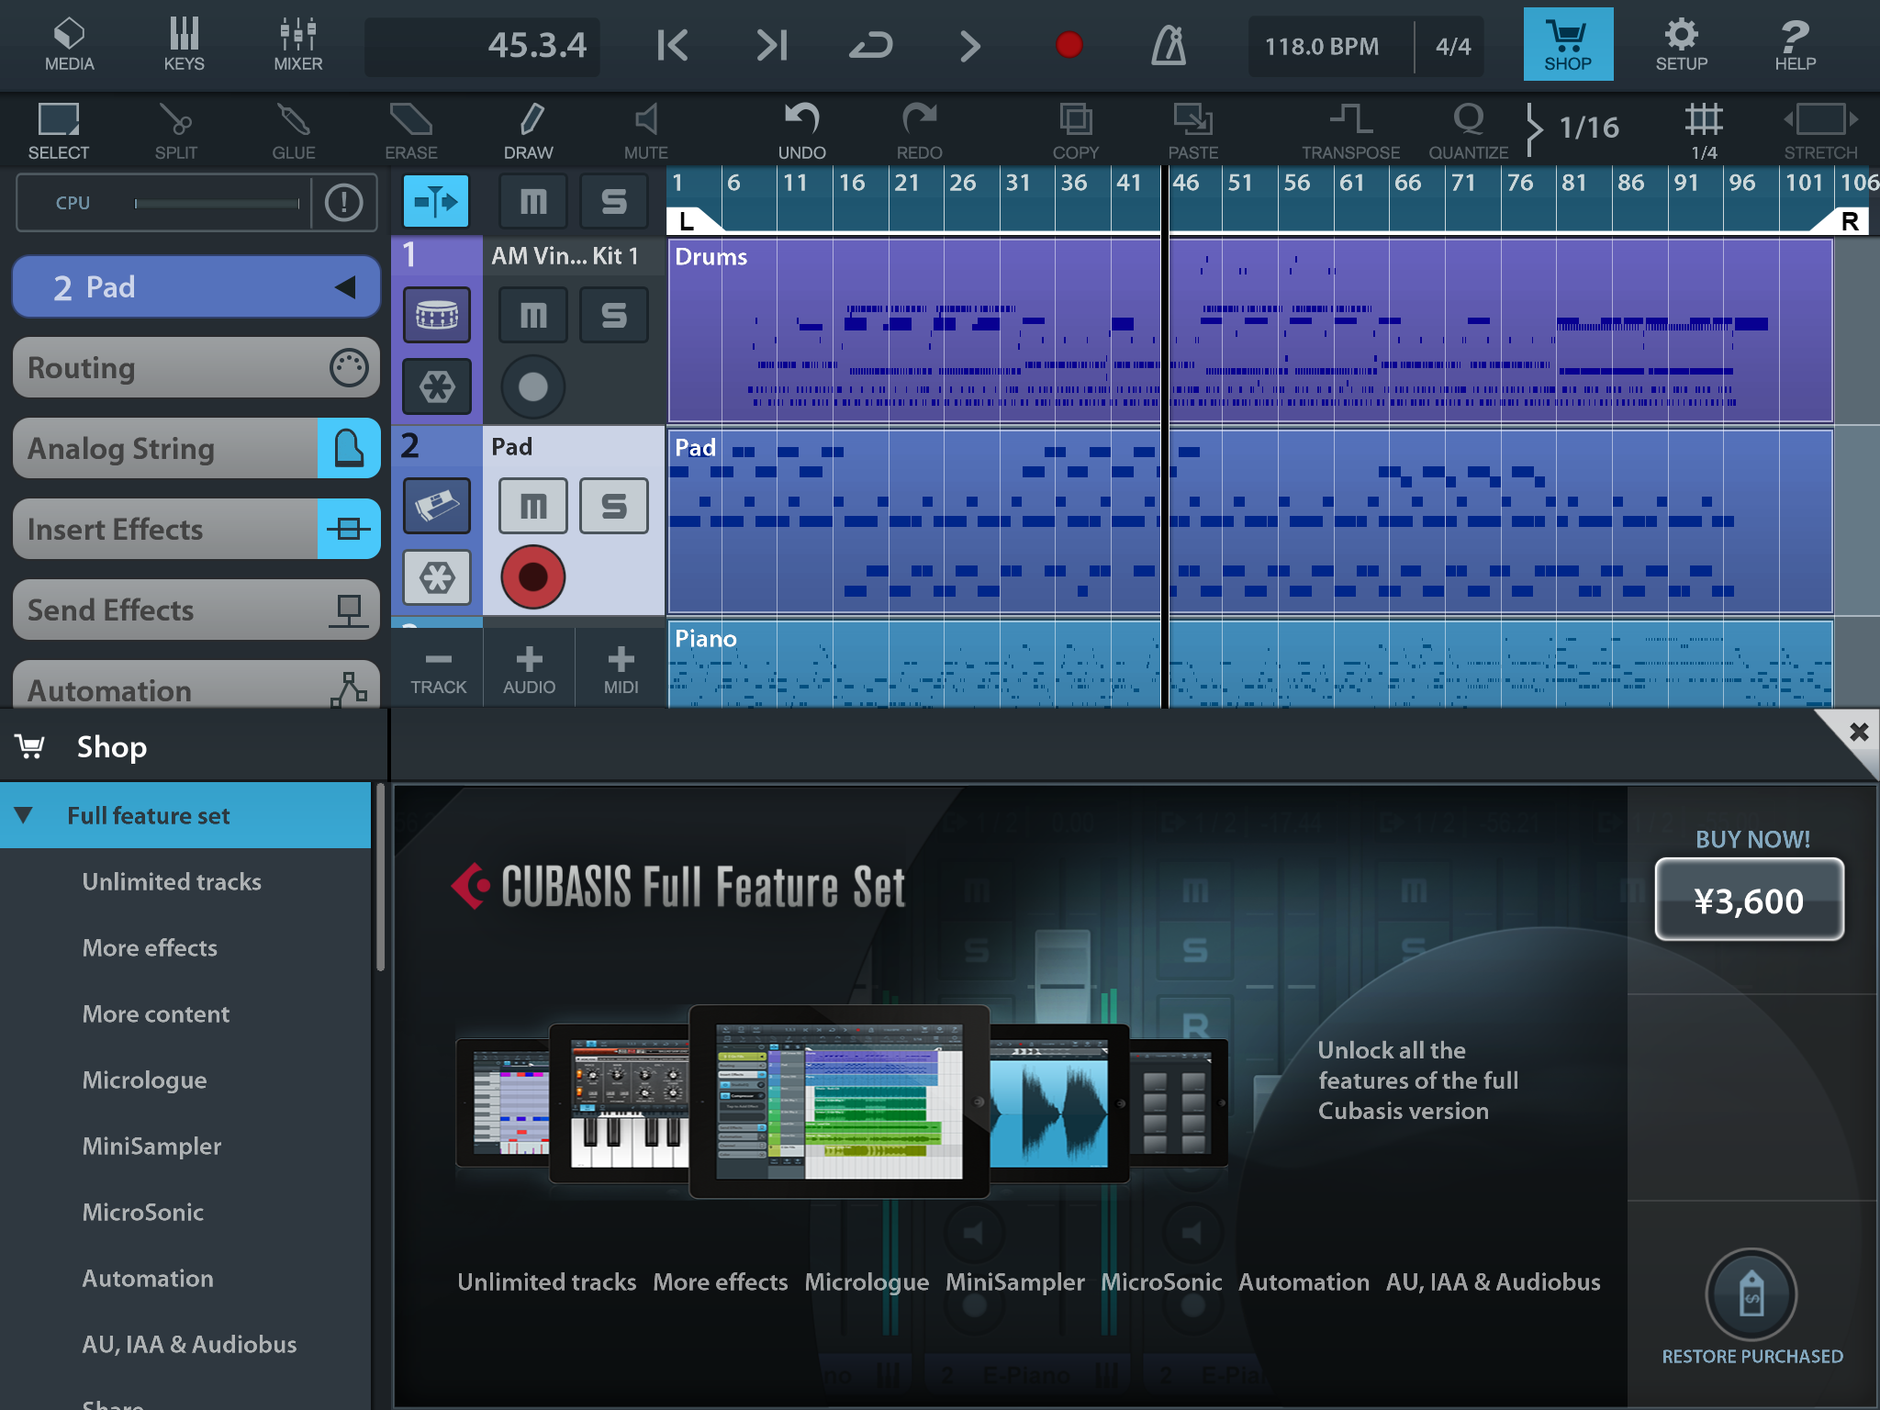Mute the AM Vintage Kit drum track
The image size is (1880, 1410).
(533, 315)
